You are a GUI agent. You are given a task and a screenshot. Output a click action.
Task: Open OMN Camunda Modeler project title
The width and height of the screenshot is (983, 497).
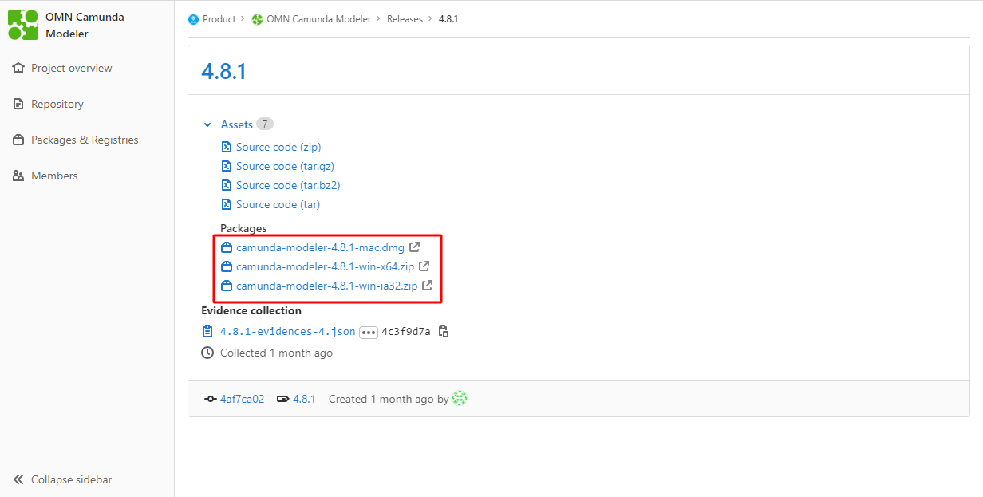click(x=85, y=26)
